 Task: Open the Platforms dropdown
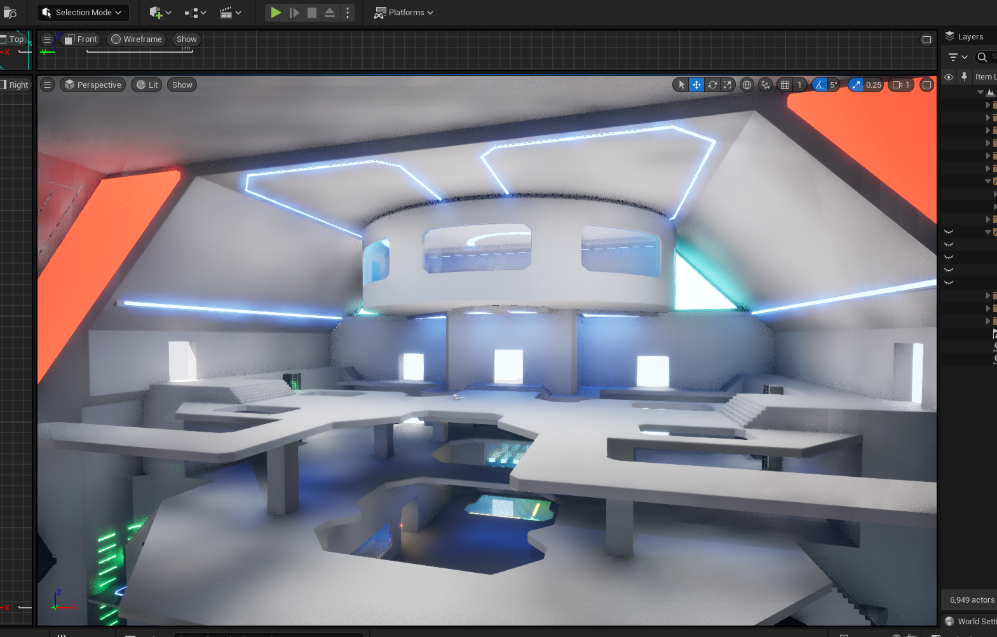coord(404,13)
